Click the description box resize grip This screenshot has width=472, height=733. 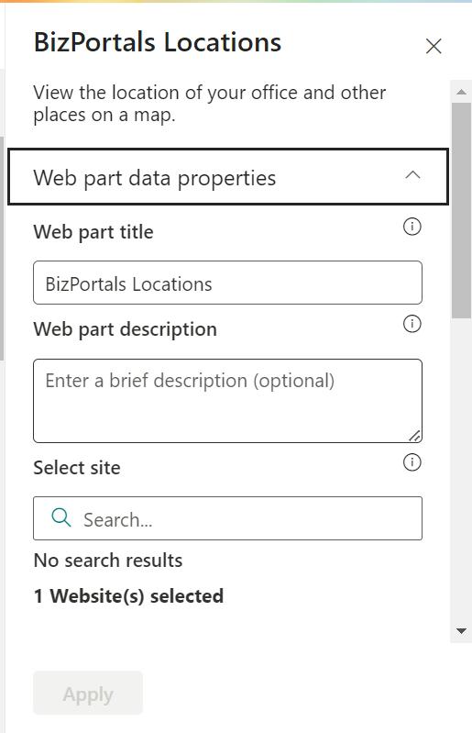point(415,436)
